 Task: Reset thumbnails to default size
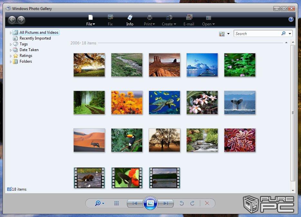pos(117,203)
